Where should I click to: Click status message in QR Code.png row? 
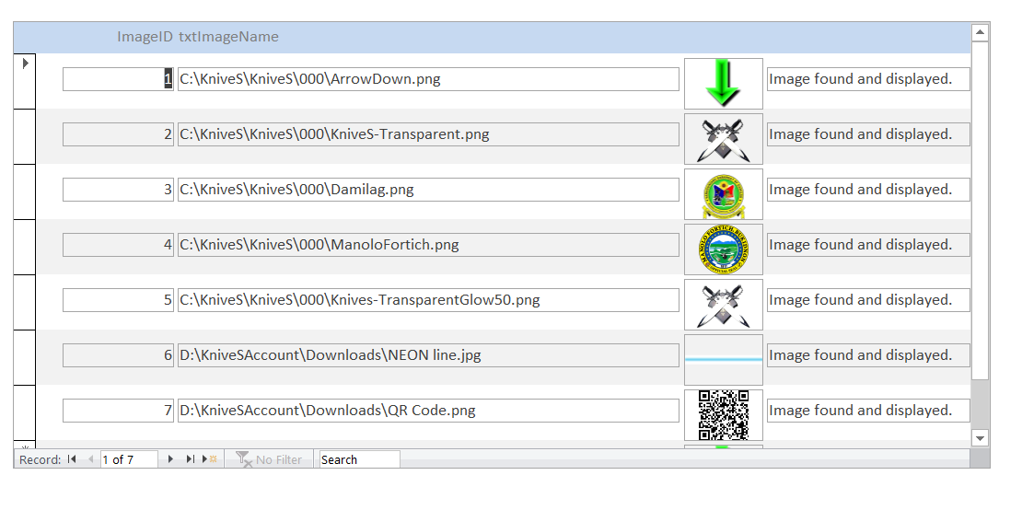pyautogui.click(x=868, y=411)
